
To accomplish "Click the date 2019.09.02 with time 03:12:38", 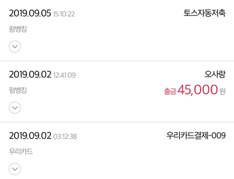I will 30,136.
